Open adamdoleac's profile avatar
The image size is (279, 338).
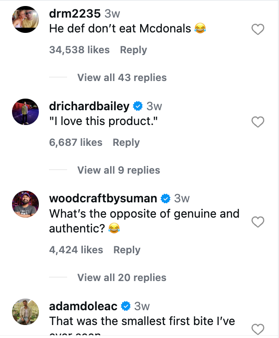tap(25, 312)
